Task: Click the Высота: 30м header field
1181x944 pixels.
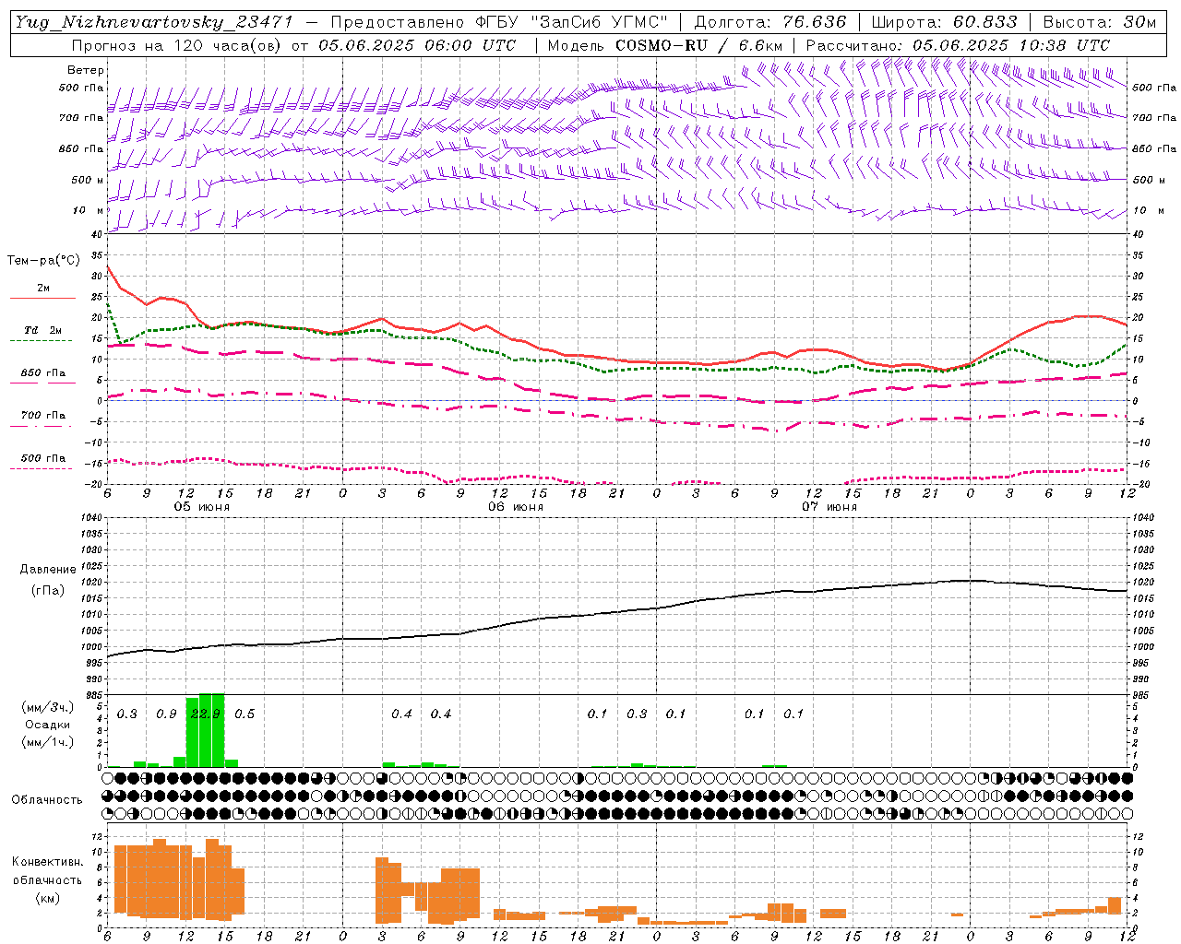Action: [1099, 22]
